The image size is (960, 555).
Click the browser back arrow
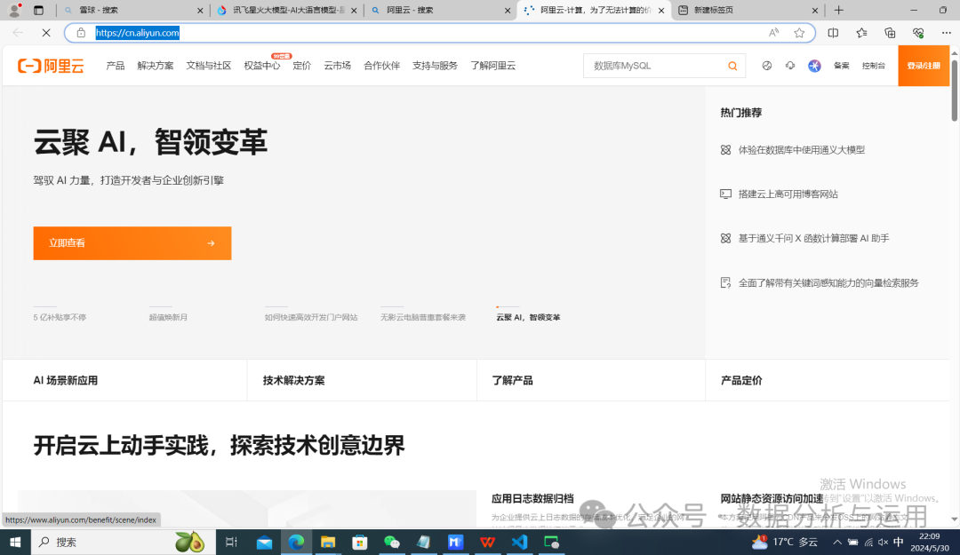pyautogui.click(x=18, y=33)
